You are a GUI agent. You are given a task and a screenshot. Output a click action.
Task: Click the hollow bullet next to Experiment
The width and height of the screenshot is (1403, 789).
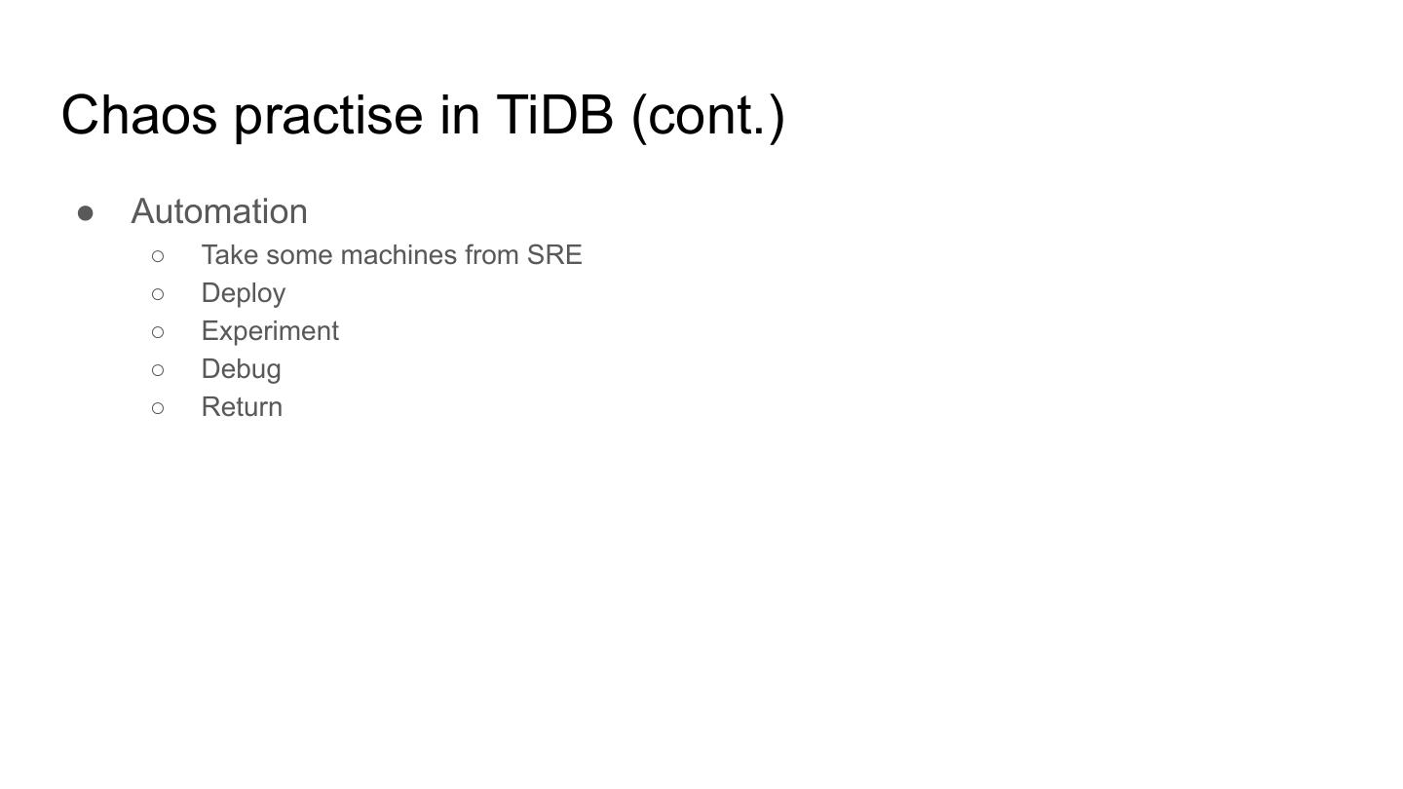click(158, 332)
